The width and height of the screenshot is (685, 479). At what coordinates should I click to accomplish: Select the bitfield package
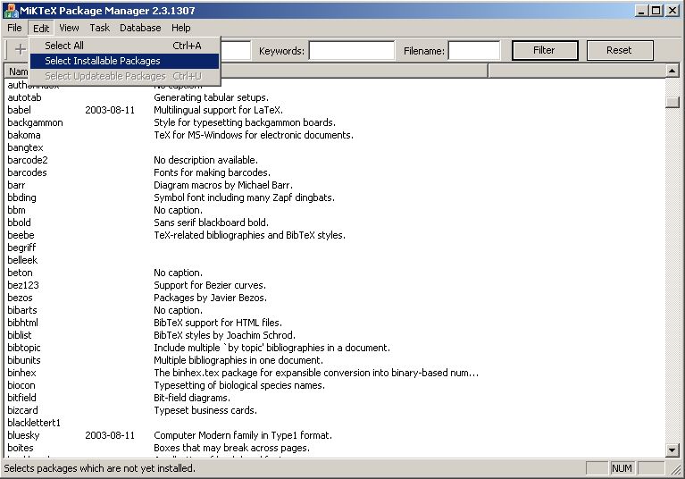click(21, 399)
